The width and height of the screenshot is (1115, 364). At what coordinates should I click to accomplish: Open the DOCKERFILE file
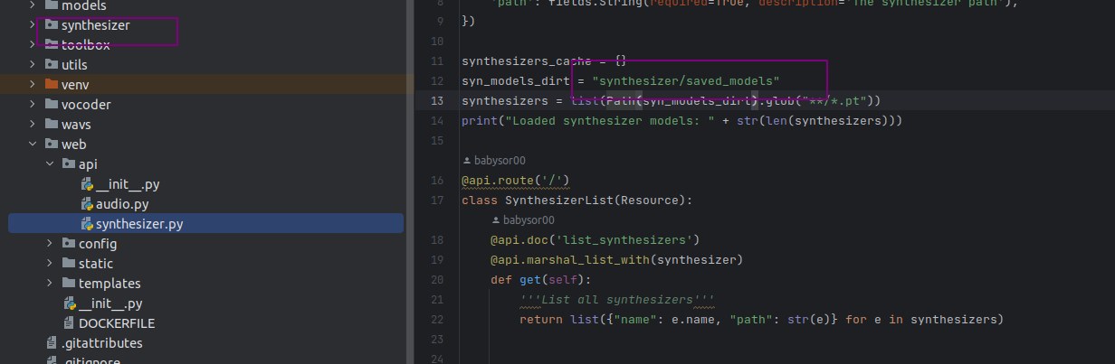117,323
